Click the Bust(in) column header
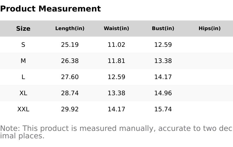Image resolution: width=233 pixels, height=147 pixels. [163, 29]
